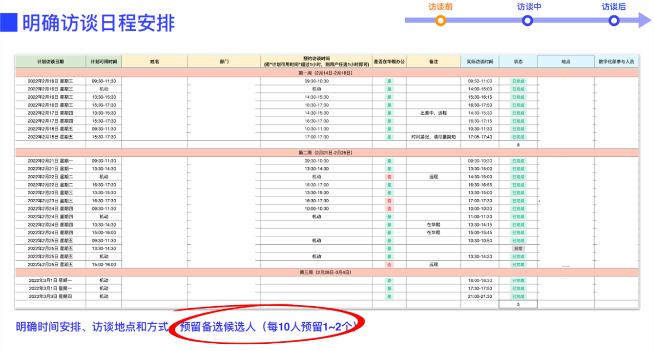Select the 访谈中 timeline milestone marker
Image resolution: width=654 pixels, height=351 pixels.
click(527, 21)
